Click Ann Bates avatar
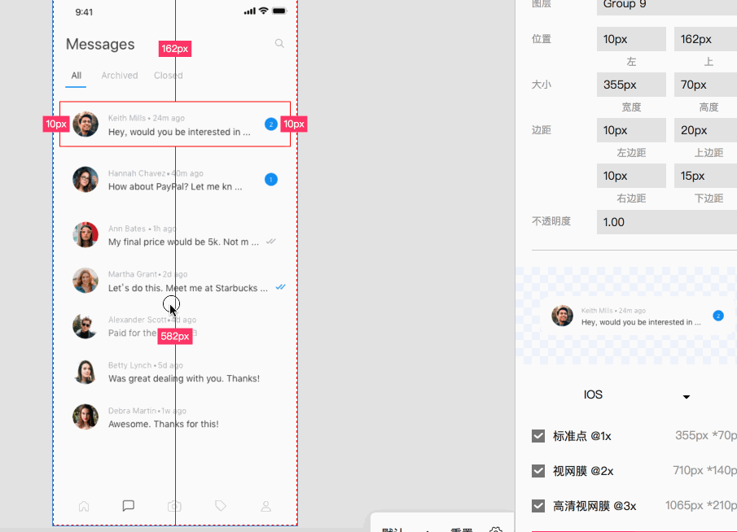 coord(86,235)
